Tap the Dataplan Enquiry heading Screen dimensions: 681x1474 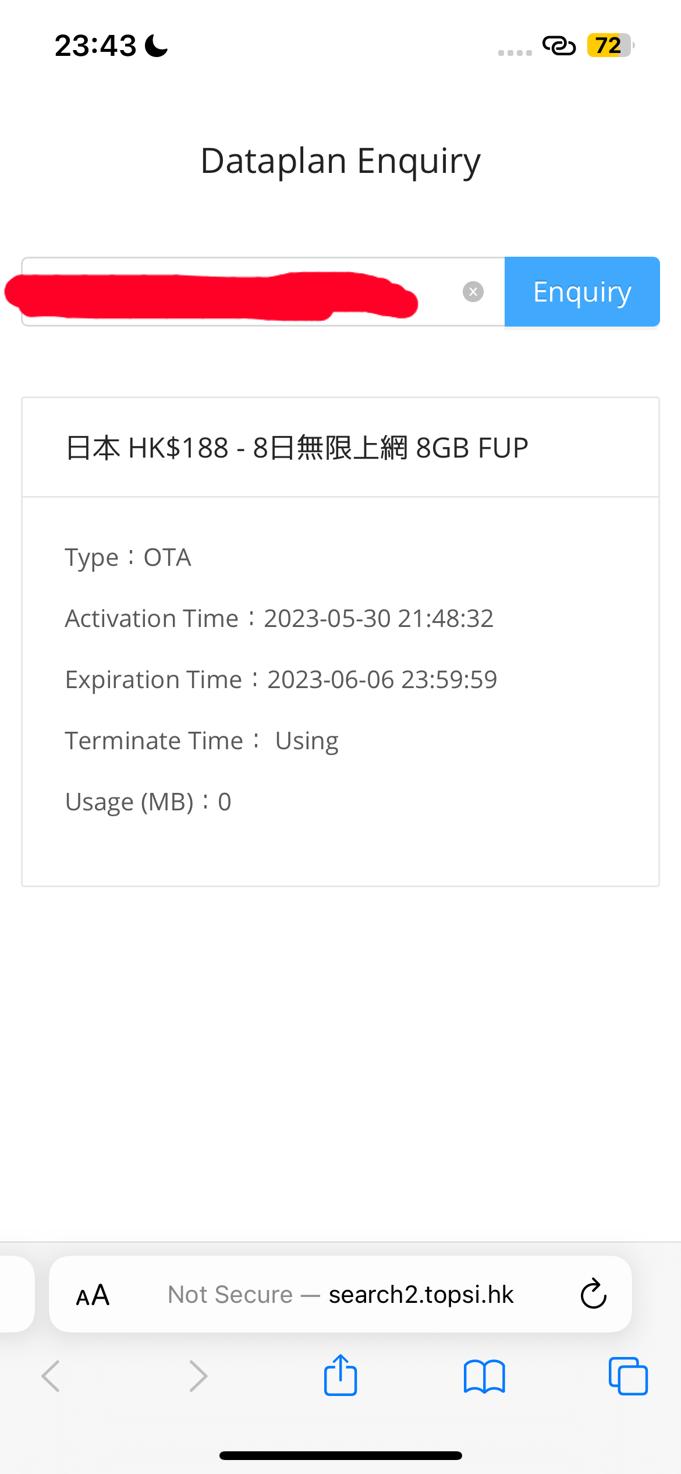340,161
